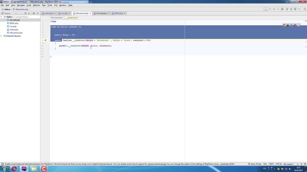Image resolution: width=307 pixels, height=172 pixels.
Task: Click the tool window quick access icon
Action: point(2,164)
